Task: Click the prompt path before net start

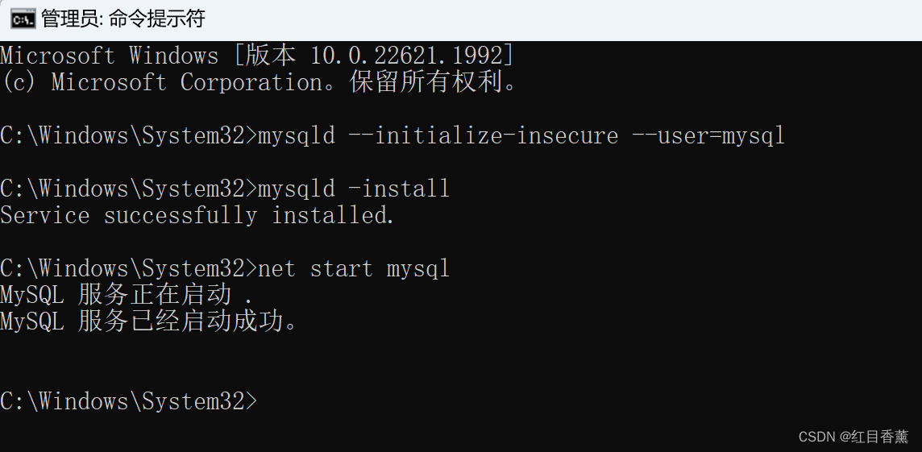Action: pos(129,268)
